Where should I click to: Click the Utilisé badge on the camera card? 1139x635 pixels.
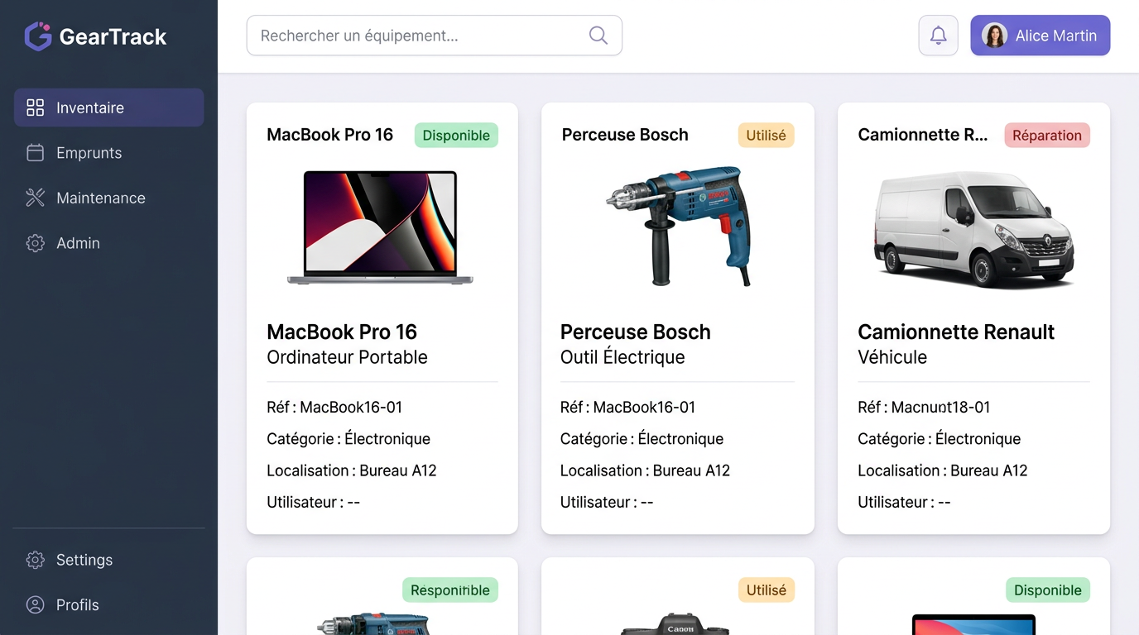pos(766,590)
